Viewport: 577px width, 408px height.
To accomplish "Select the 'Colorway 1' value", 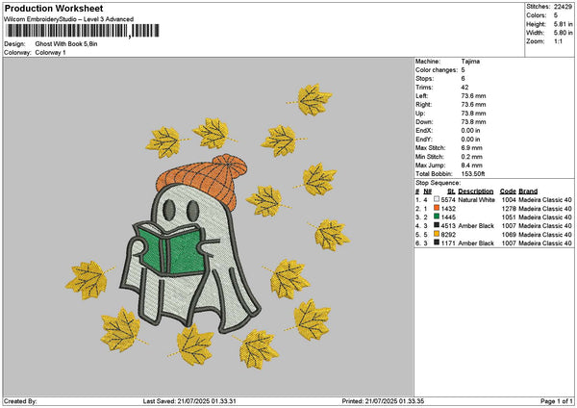I will (x=50, y=53).
